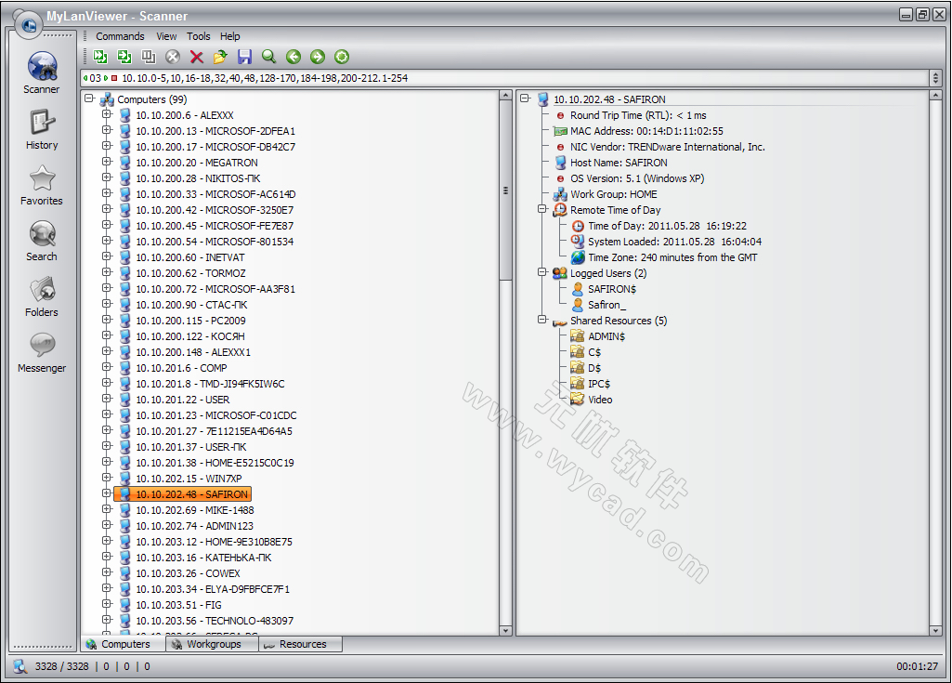Click the open folder toolbar icon

pos(220,57)
